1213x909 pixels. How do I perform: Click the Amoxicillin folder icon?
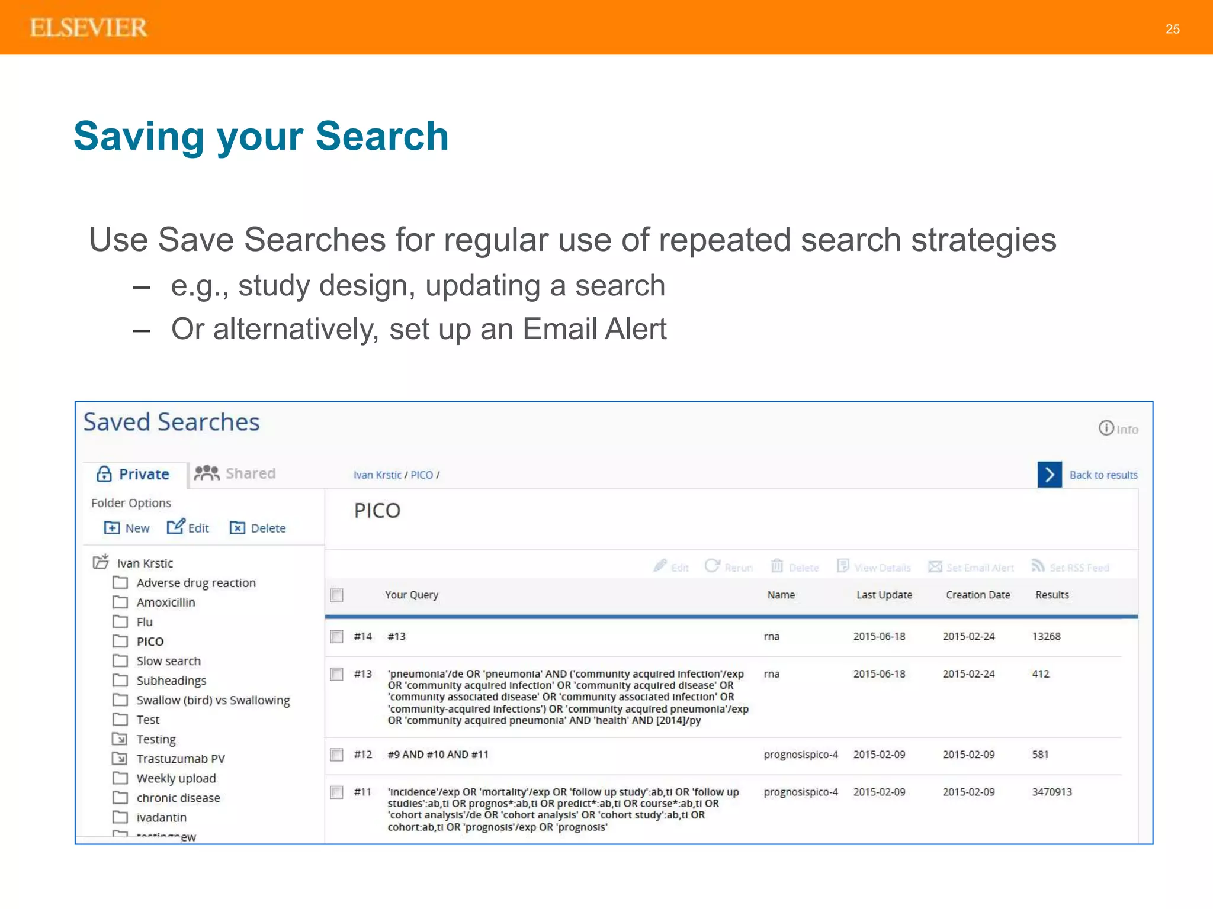pyautogui.click(x=120, y=602)
